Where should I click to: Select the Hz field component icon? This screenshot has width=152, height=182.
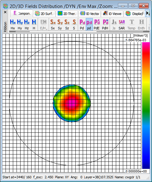tap(27, 24)
